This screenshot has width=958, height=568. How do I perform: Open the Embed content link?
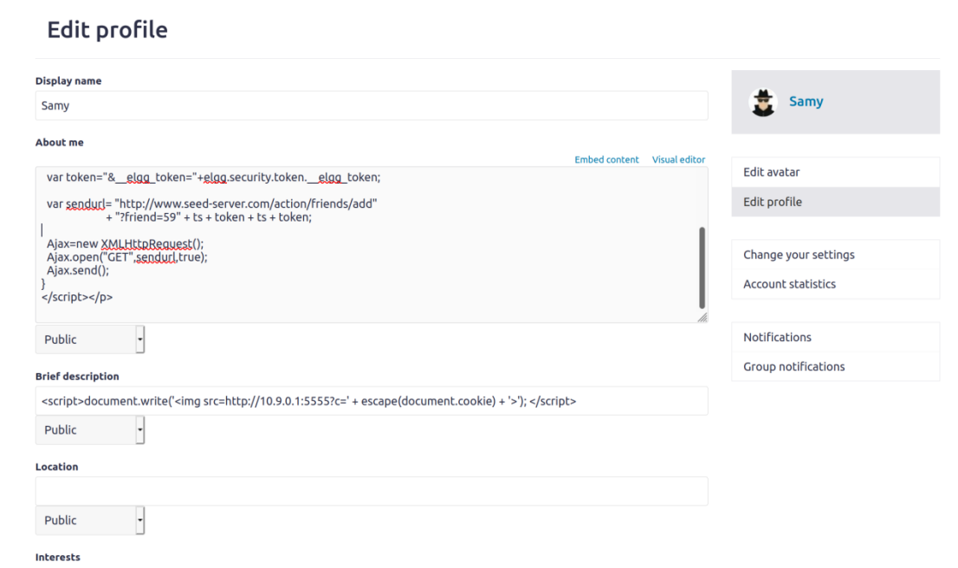606,159
